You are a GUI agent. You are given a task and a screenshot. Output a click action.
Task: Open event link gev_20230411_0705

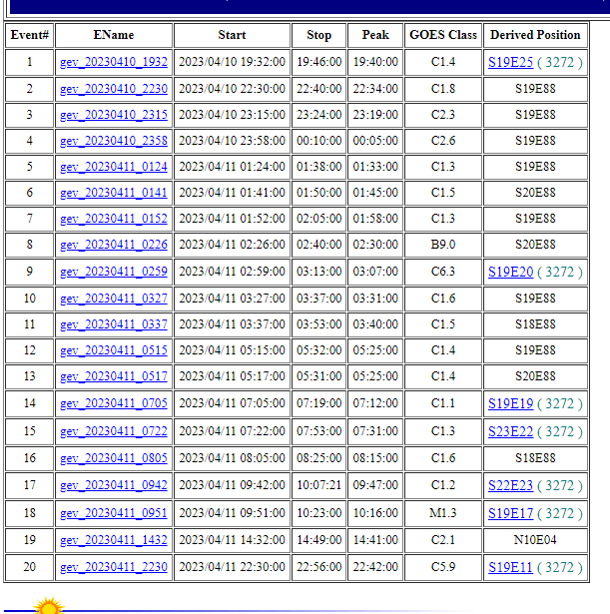click(114, 403)
